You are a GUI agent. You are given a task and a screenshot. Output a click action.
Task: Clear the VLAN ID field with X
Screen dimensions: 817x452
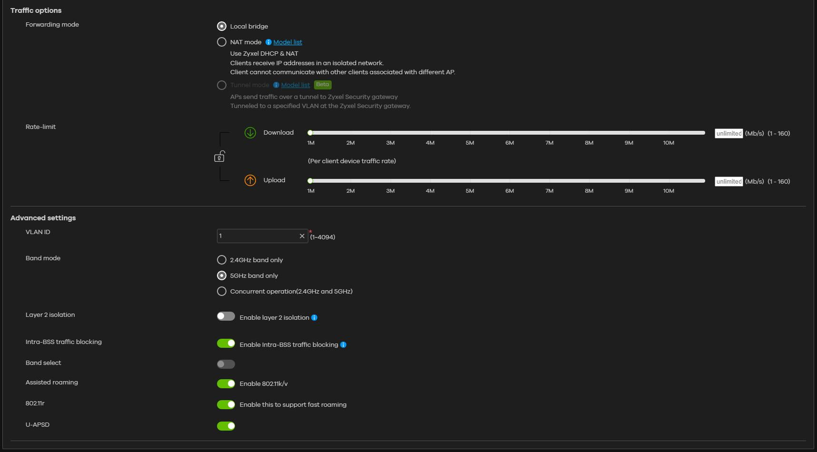[x=302, y=236]
